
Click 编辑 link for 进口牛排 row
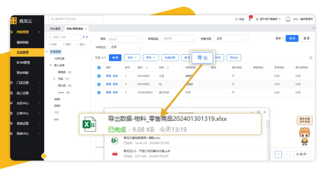108,92
